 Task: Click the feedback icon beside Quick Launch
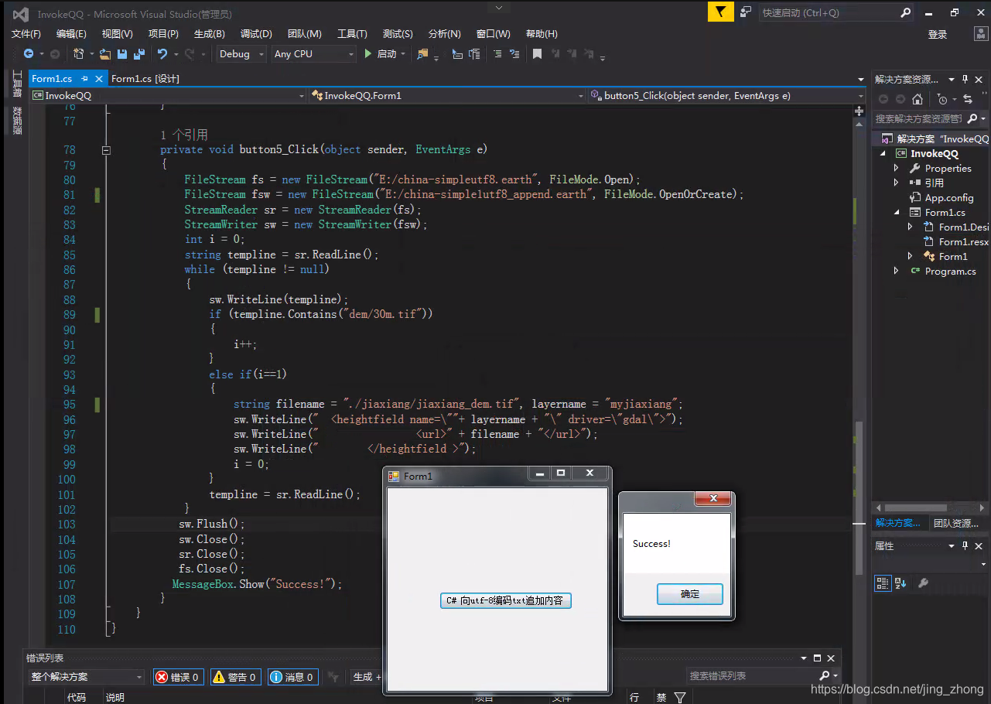click(746, 12)
